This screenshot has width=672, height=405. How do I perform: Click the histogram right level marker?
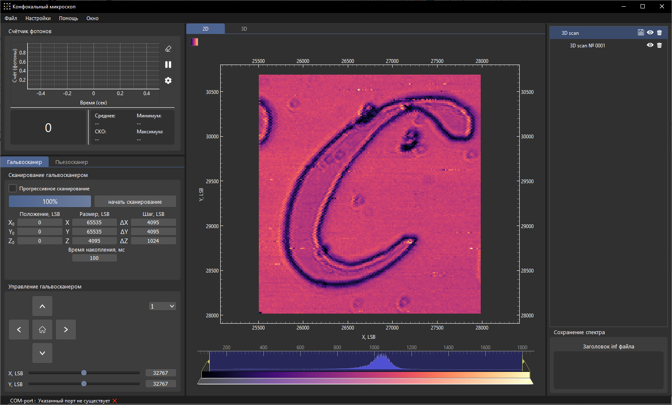coord(524,362)
